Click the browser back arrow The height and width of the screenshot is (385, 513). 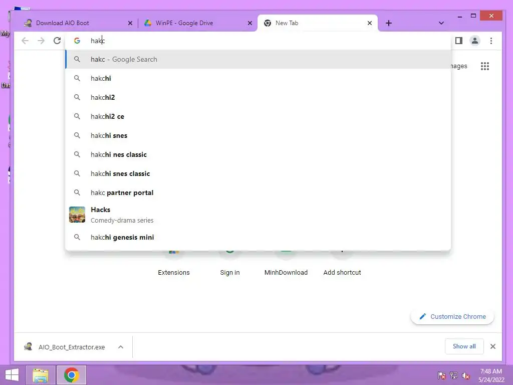(x=25, y=41)
